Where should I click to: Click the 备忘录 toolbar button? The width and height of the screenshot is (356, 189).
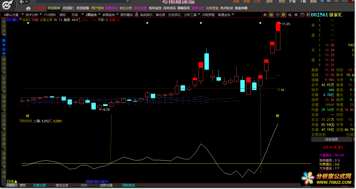click(160, 15)
